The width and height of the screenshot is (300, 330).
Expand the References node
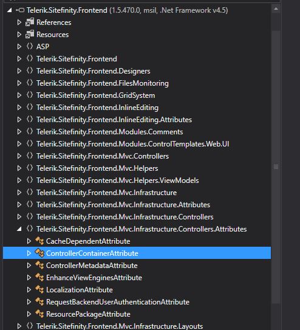pyautogui.click(x=19, y=22)
